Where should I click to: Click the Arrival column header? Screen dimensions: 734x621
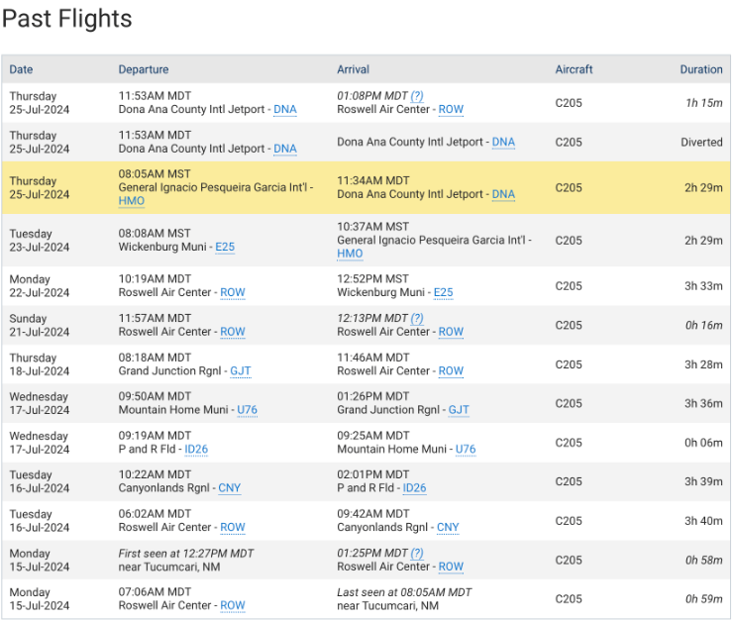tap(353, 69)
